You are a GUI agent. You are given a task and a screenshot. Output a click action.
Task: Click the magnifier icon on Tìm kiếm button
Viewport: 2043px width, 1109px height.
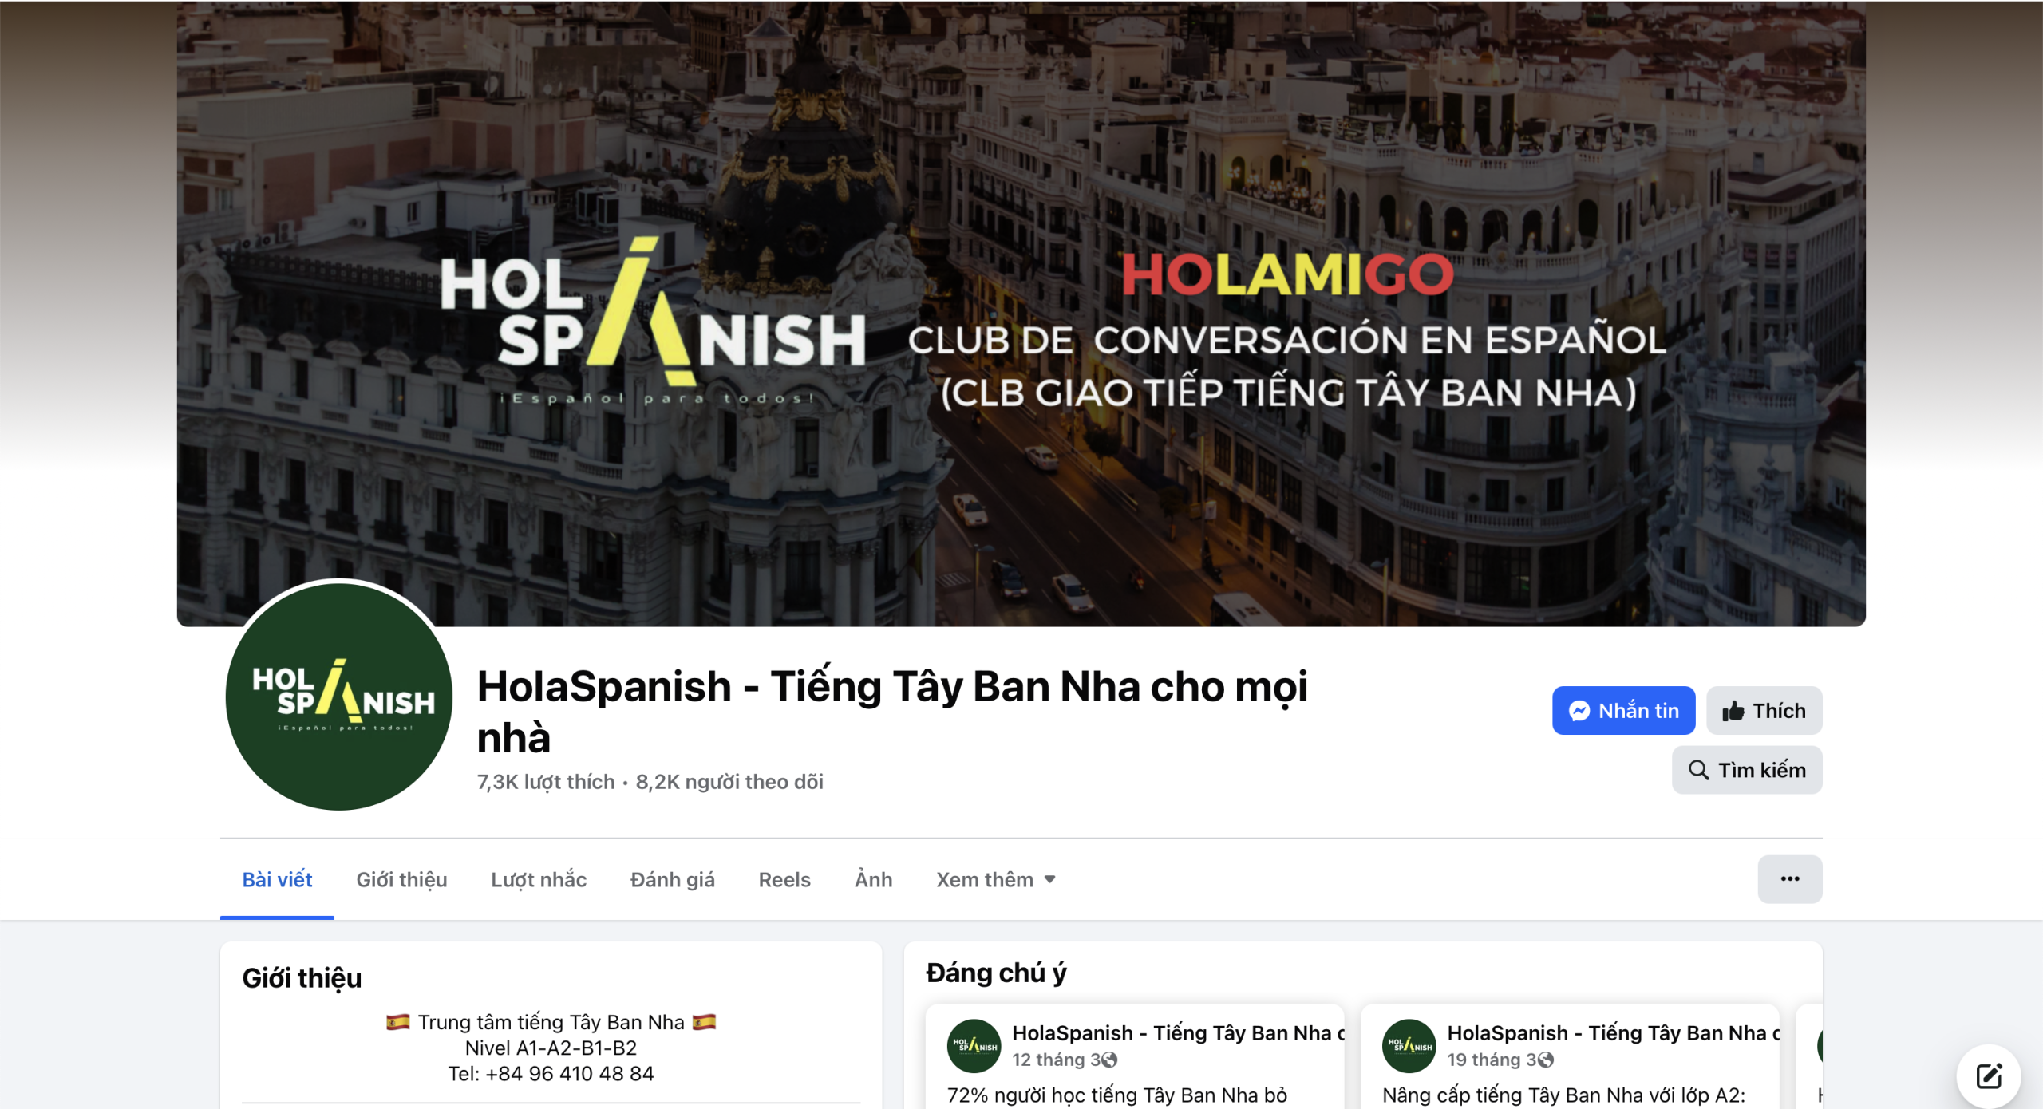tap(1698, 770)
